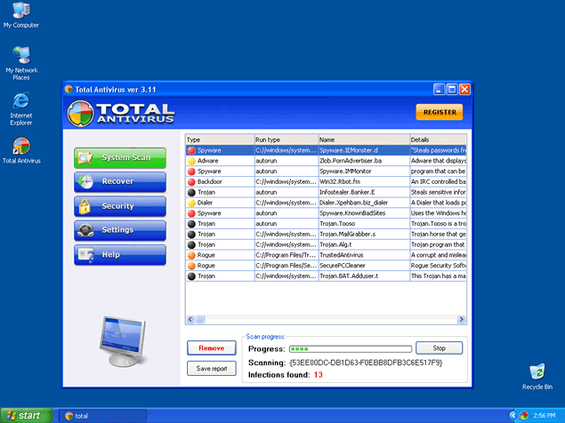Sort the list by Name column header

362,140
